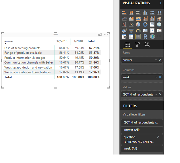Screen dimensions: 180x163
Task: Select the 100% stacked bar chart visual
Action: pyautogui.click(x=152, y=13)
